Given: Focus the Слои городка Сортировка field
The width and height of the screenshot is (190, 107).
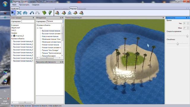Looking at the screenshot, I should [x=28, y=21].
